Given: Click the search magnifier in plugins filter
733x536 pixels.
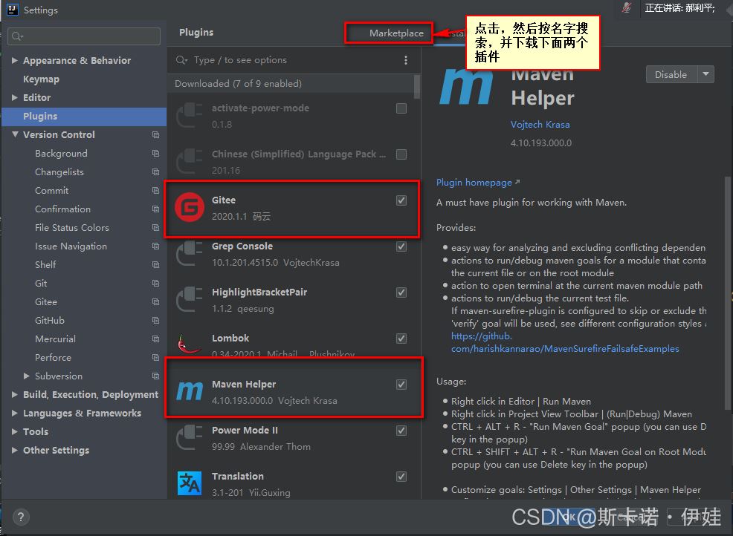Looking at the screenshot, I should click(181, 60).
